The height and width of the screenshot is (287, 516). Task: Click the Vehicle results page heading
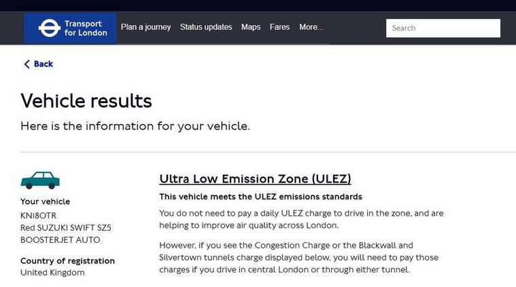click(x=86, y=101)
